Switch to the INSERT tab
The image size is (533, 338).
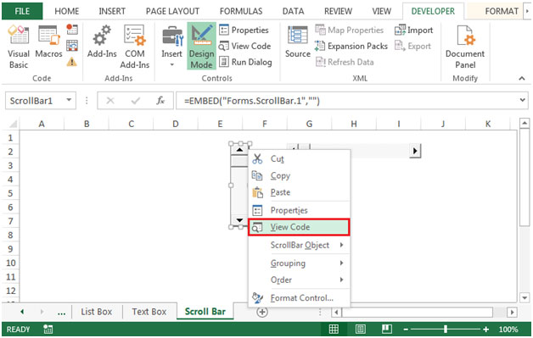pos(112,11)
